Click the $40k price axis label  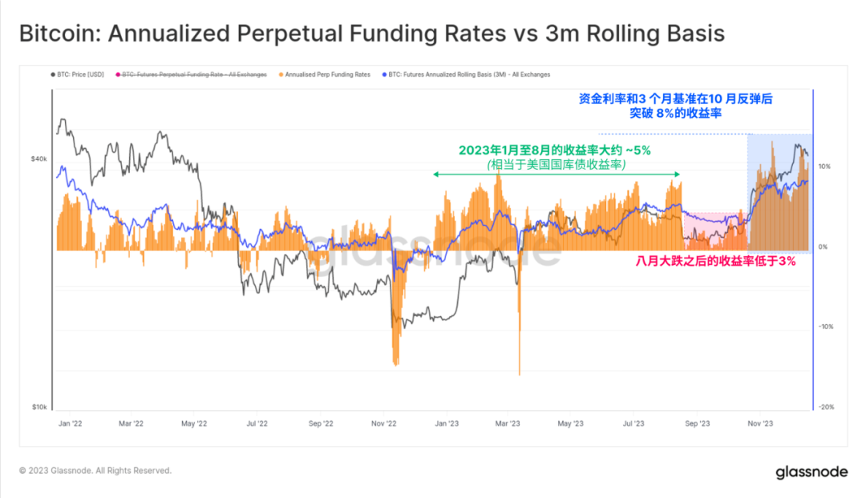[x=39, y=159]
